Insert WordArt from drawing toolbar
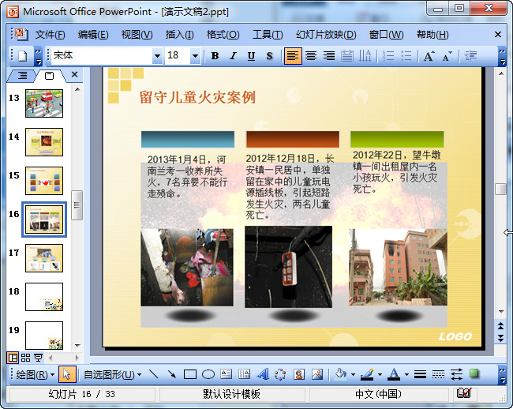Image resolution: width=513 pixels, height=409 pixels. click(262, 374)
